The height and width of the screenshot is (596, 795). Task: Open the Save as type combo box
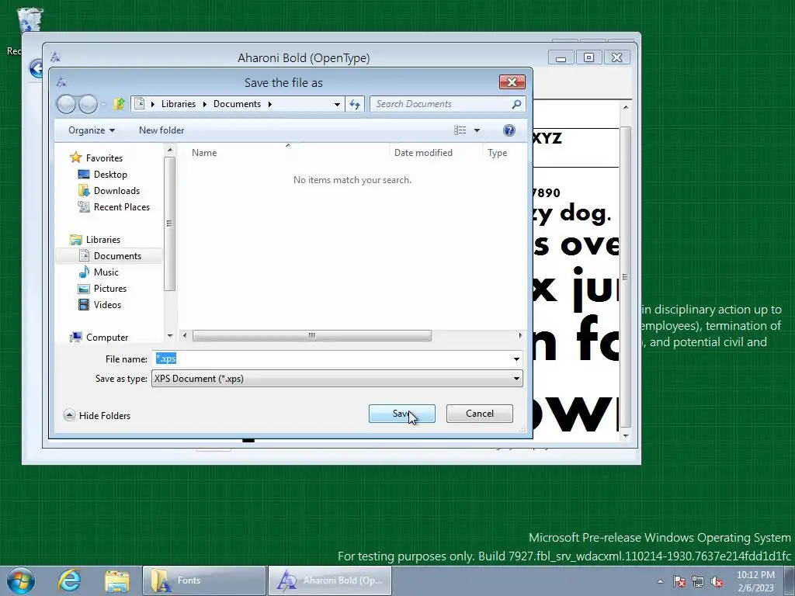coord(337,379)
